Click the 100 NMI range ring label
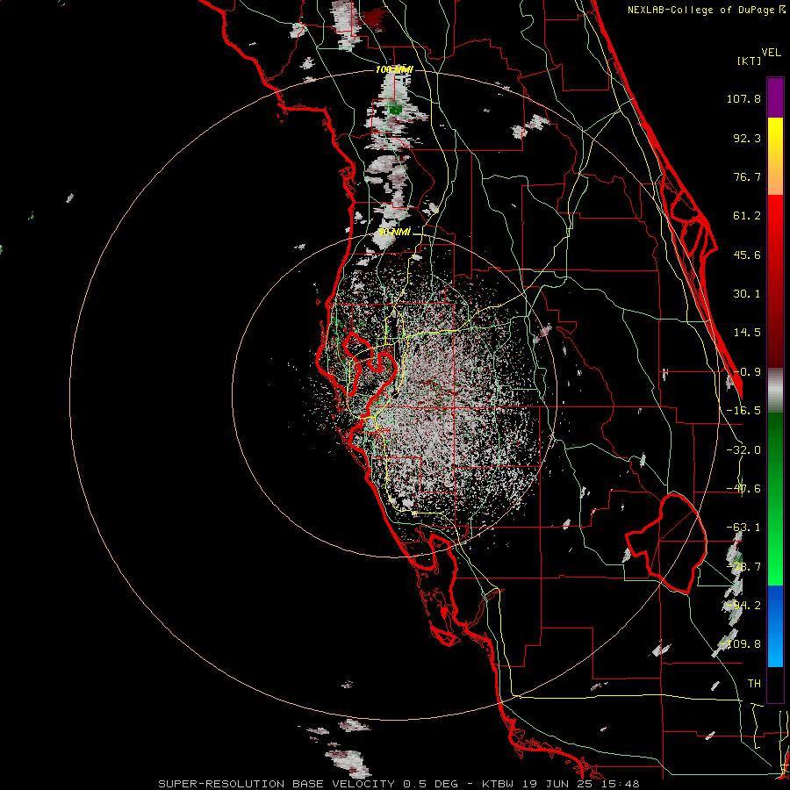The image size is (790, 790). tap(394, 69)
